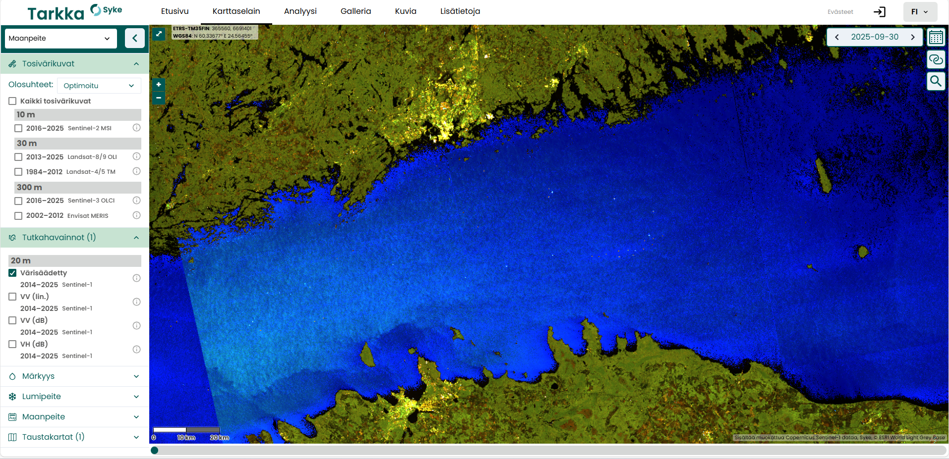
Task: Open the map search magnifier
Action: click(936, 81)
